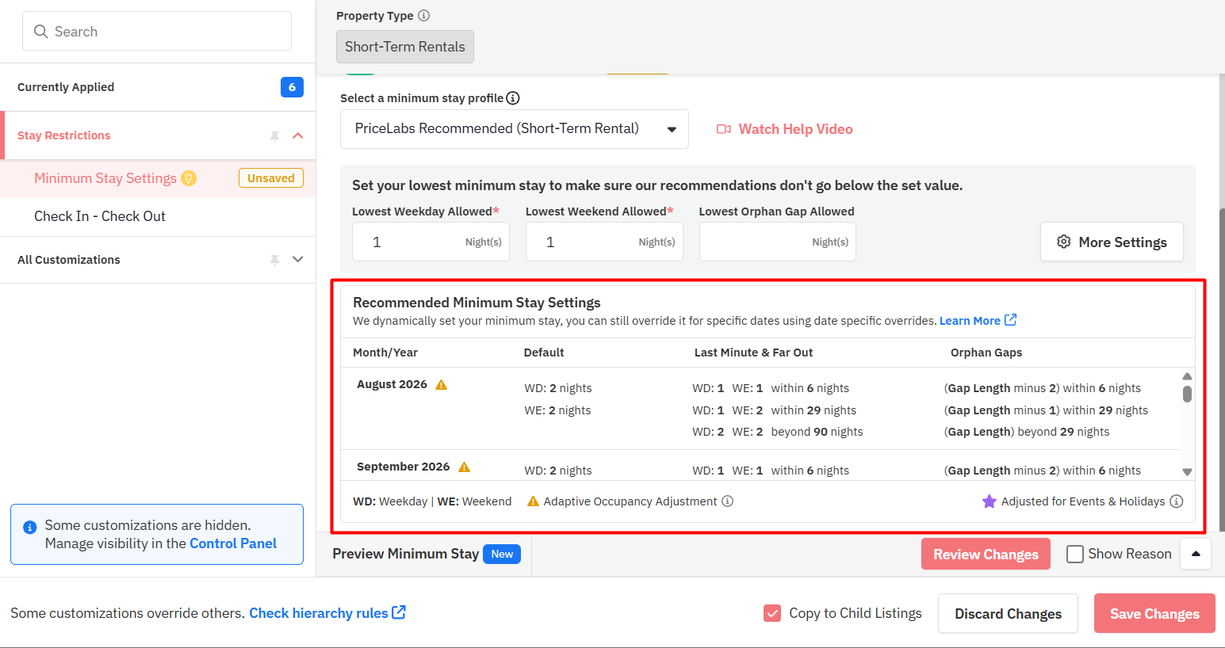
Task: Click the lightbulb icon beside Minimum Stay Settings
Action: [x=189, y=178]
